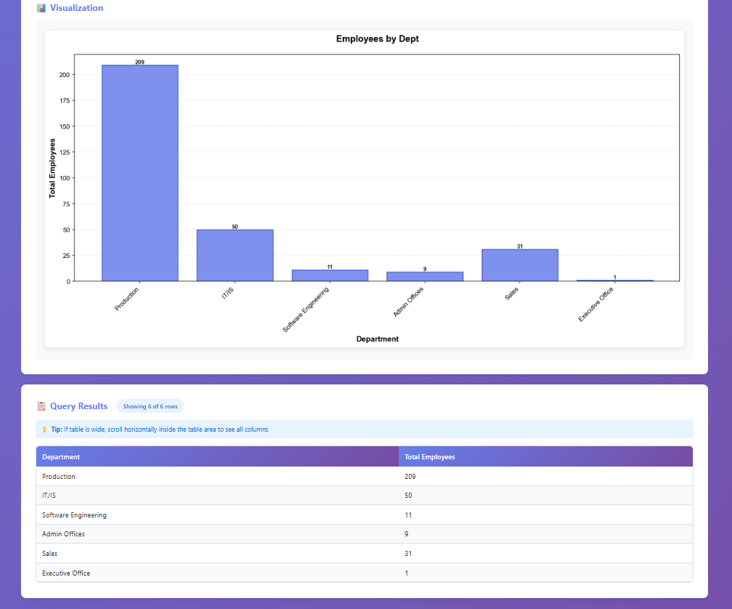Screen dimensions: 732x609
Task: Click the Executive Office table row
Action: (218, 573)
